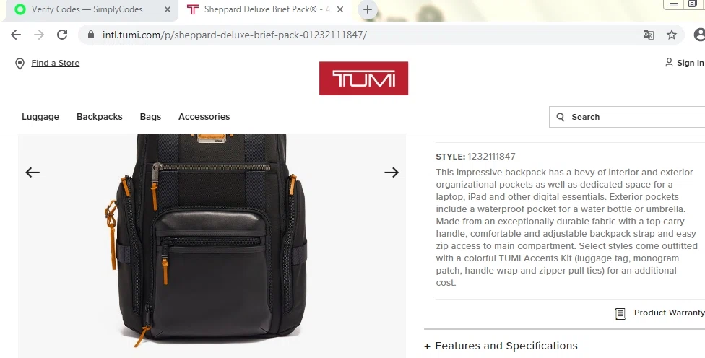Open the Bags menu
This screenshot has width=705, height=358.
[x=150, y=117]
